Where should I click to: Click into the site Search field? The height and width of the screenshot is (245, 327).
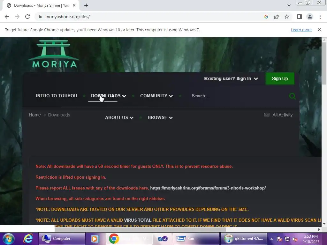[x=238, y=96]
